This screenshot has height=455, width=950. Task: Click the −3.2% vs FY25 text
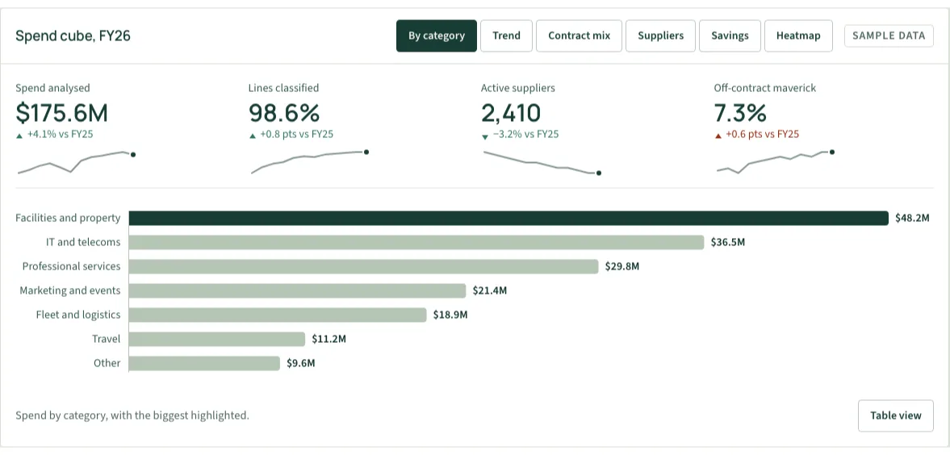tap(525, 135)
